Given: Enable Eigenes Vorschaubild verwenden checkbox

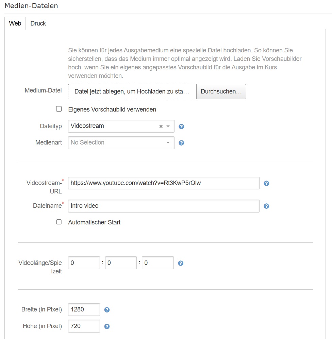Looking at the screenshot, I should [x=59, y=109].
